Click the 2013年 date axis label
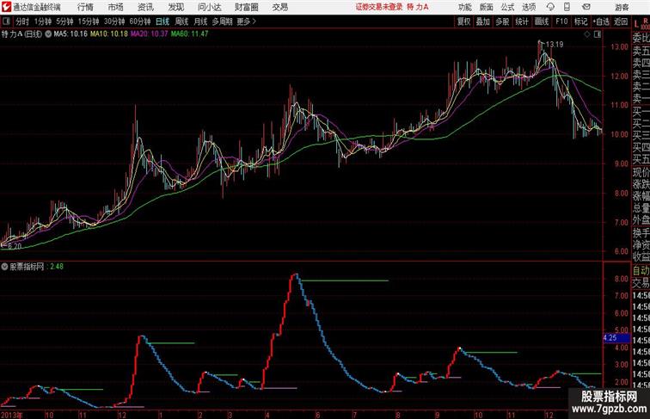The image size is (650, 419). (x=12, y=415)
